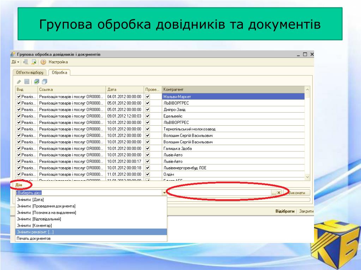The height and width of the screenshot is (270, 361).
Task: Click the Відібрати button
Action: pos(285,211)
